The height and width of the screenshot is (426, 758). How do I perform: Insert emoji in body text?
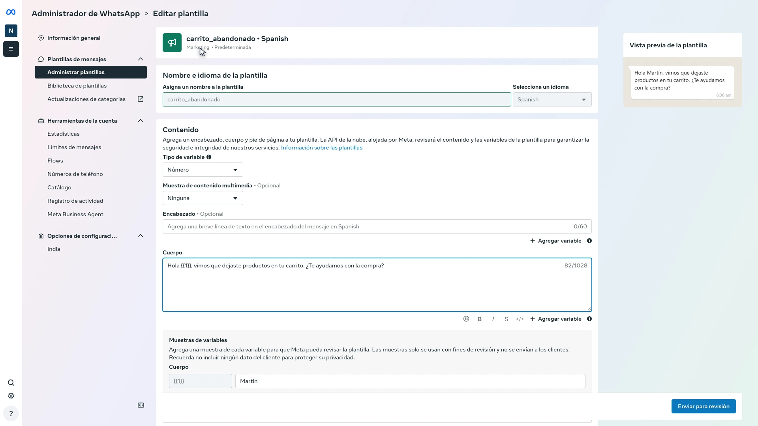466,319
